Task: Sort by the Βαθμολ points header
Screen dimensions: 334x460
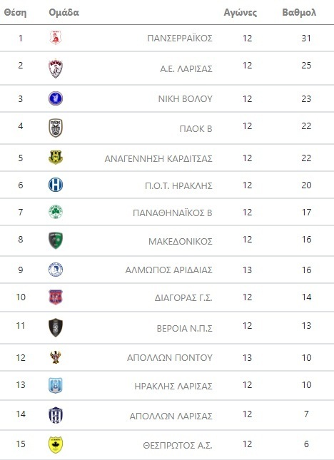Action: click(x=299, y=13)
